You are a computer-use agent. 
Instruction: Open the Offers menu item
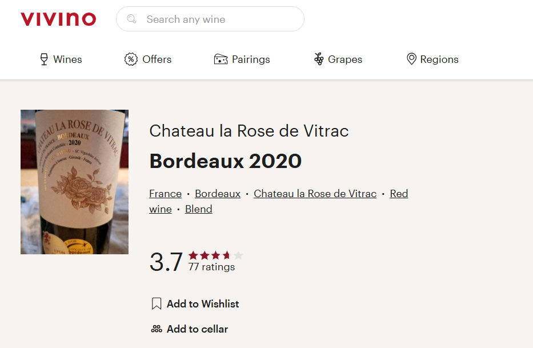157,59
